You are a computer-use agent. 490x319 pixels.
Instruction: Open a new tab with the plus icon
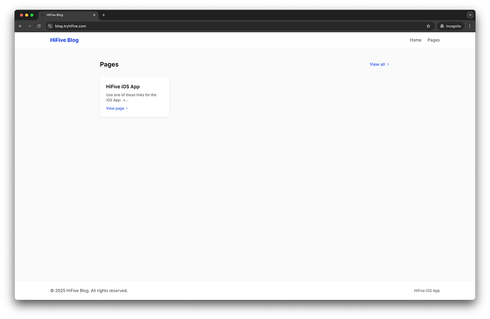pyautogui.click(x=103, y=15)
